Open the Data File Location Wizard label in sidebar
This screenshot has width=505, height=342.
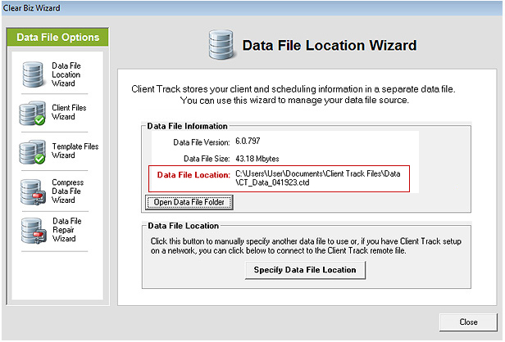tap(66, 74)
